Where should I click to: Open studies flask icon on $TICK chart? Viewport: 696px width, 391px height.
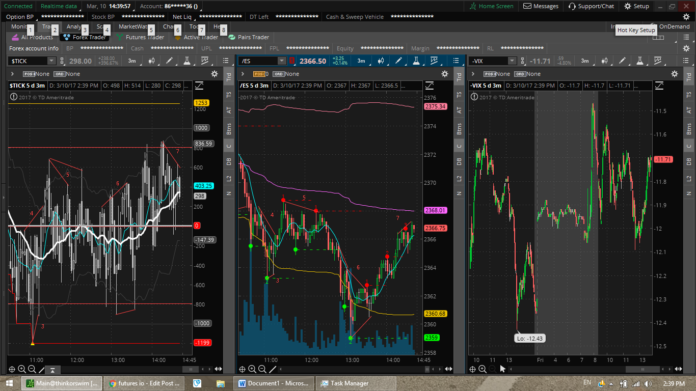click(x=187, y=61)
